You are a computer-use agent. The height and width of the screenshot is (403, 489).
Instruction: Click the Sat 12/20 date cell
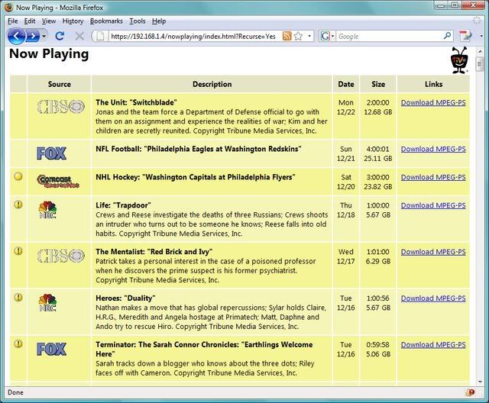click(346, 182)
